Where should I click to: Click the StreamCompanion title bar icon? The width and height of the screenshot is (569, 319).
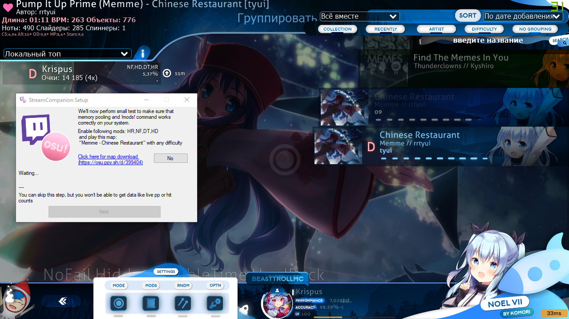coord(23,100)
